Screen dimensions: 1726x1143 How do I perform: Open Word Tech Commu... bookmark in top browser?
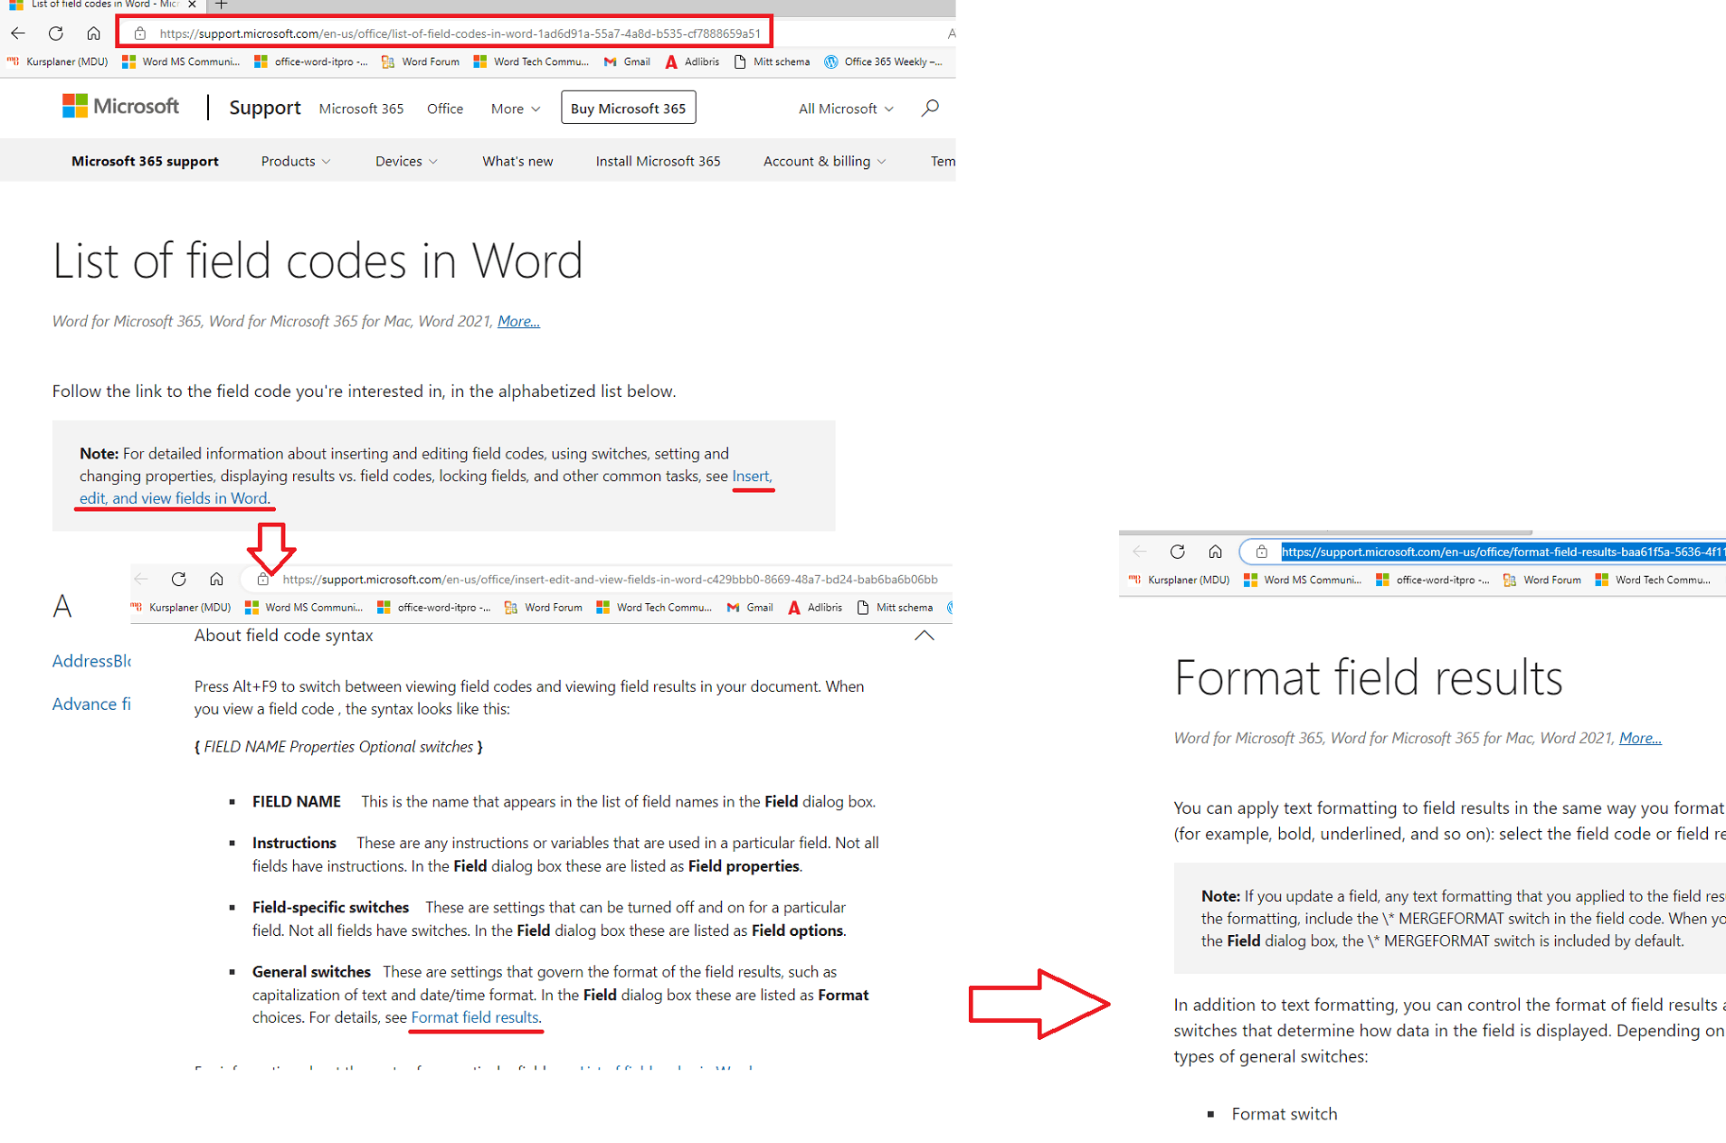531,61
